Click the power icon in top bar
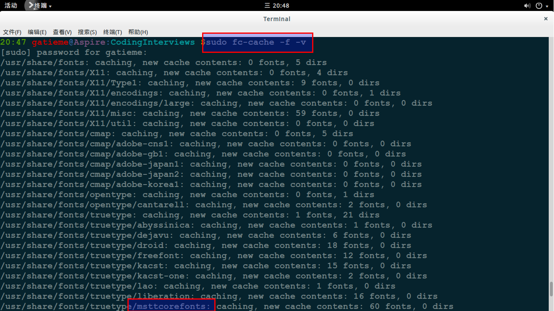The height and width of the screenshot is (311, 554). [x=539, y=6]
